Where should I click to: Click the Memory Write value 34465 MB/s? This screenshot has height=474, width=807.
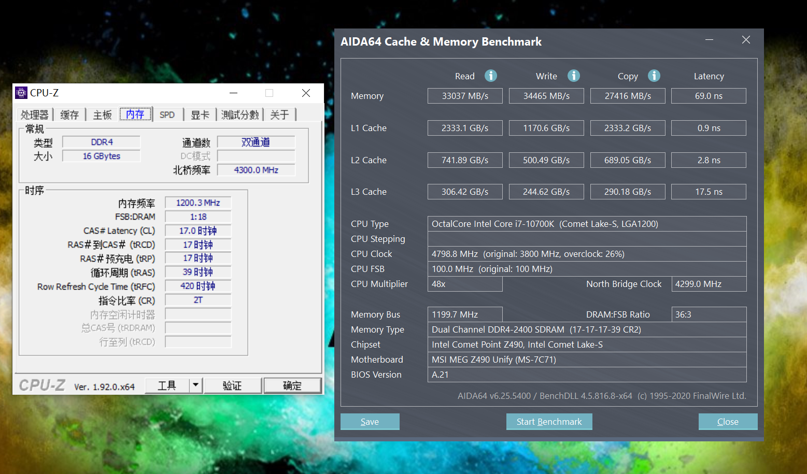pyautogui.click(x=546, y=96)
